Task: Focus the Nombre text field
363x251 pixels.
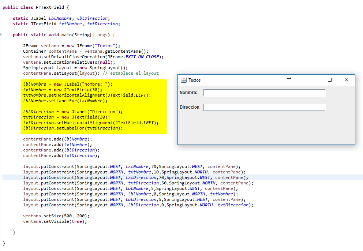Action: pos(264,93)
